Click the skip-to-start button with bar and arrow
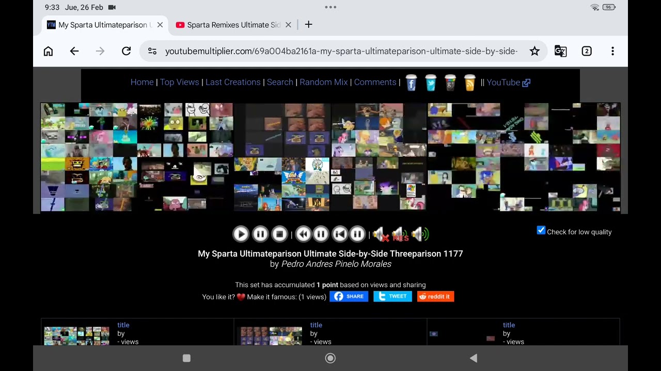The width and height of the screenshot is (661, 371). (339, 234)
